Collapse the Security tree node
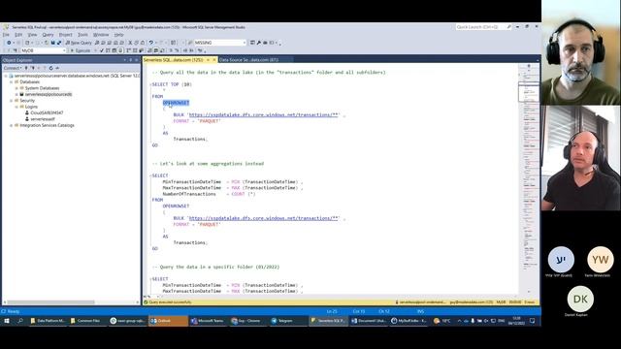This screenshot has height=349, width=621. pyautogui.click(x=12, y=101)
